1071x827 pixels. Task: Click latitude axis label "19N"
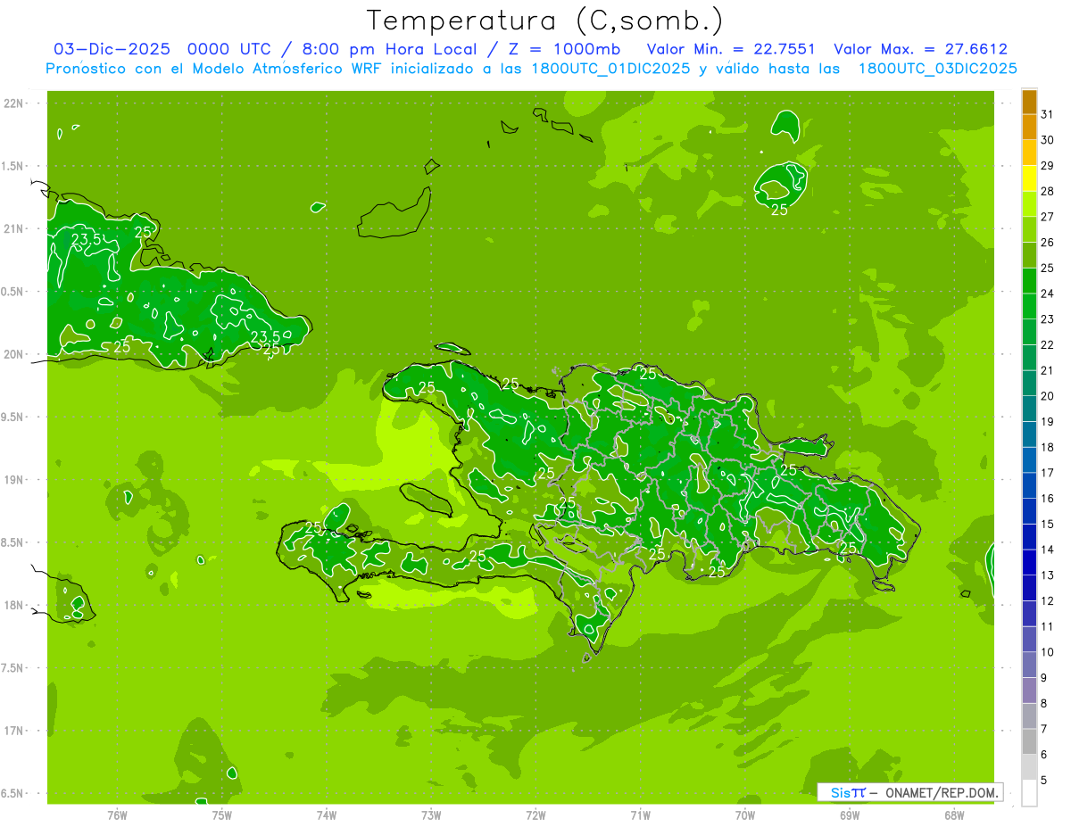coord(15,479)
